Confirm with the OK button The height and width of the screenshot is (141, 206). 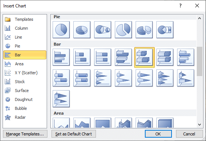tap(158, 134)
